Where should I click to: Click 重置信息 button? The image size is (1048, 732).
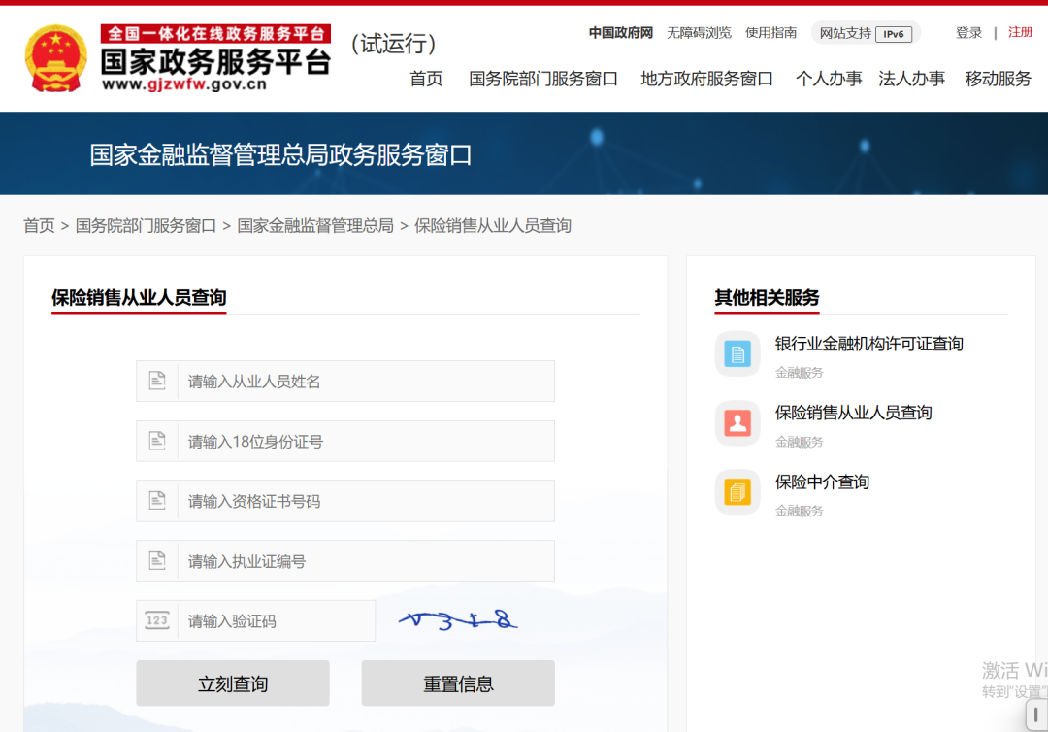click(458, 683)
